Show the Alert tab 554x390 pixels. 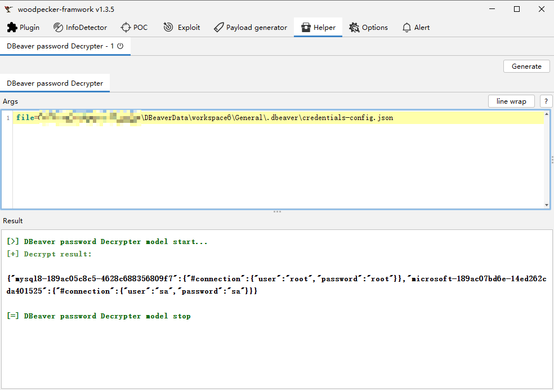tap(416, 27)
